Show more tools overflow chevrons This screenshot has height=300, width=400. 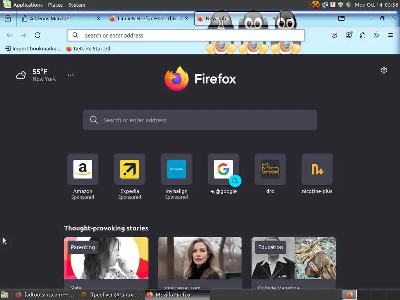coord(376,35)
